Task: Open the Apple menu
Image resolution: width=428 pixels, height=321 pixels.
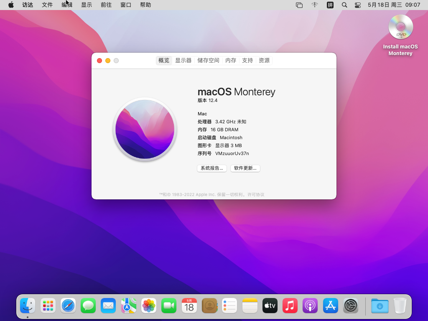Action: 11,5
